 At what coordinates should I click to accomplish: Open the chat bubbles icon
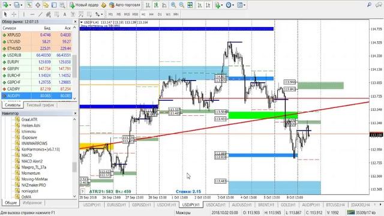coord(379,5)
